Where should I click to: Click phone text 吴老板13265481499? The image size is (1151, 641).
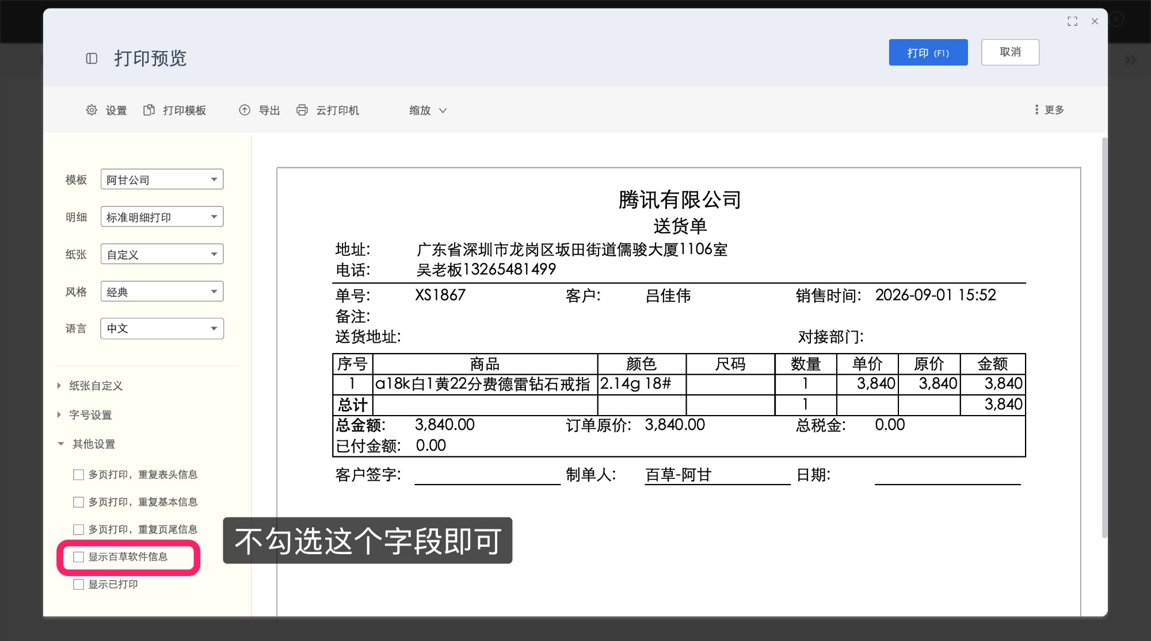[x=486, y=269]
